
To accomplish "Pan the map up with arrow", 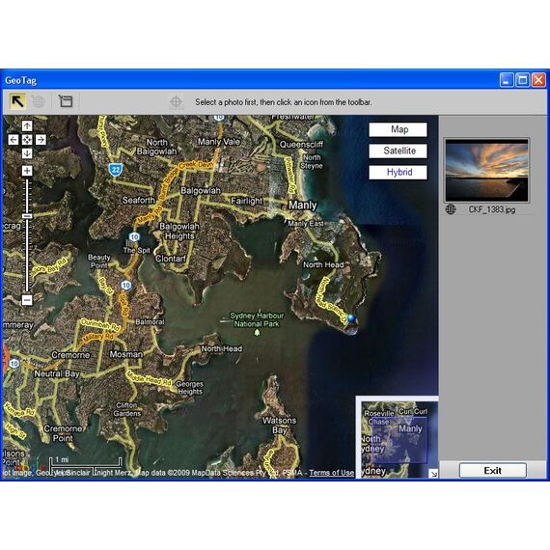I will point(27,126).
